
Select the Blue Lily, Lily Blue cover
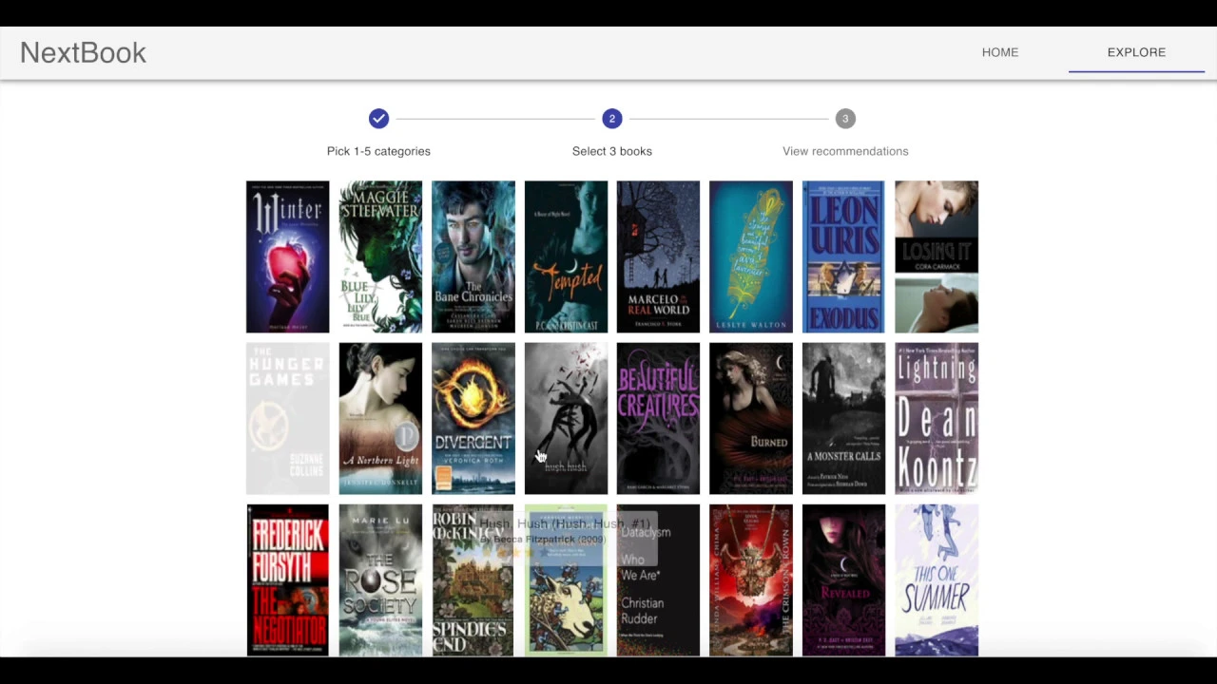coord(380,256)
